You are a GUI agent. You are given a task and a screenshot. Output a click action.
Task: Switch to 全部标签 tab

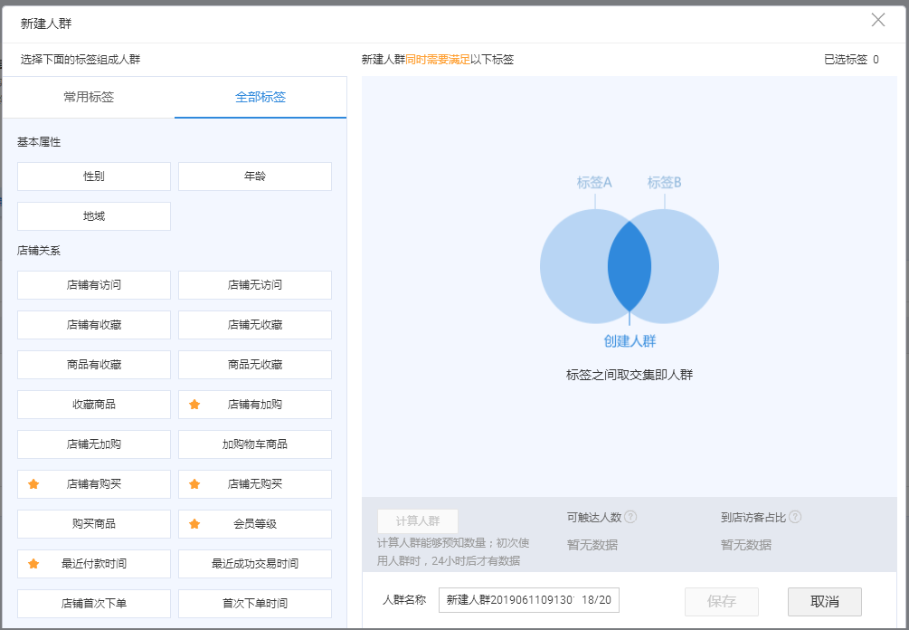pyautogui.click(x=260, y=97)
